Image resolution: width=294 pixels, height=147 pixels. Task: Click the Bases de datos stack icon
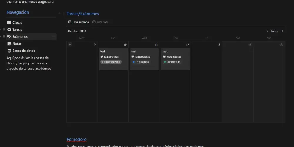pos(9,51)
